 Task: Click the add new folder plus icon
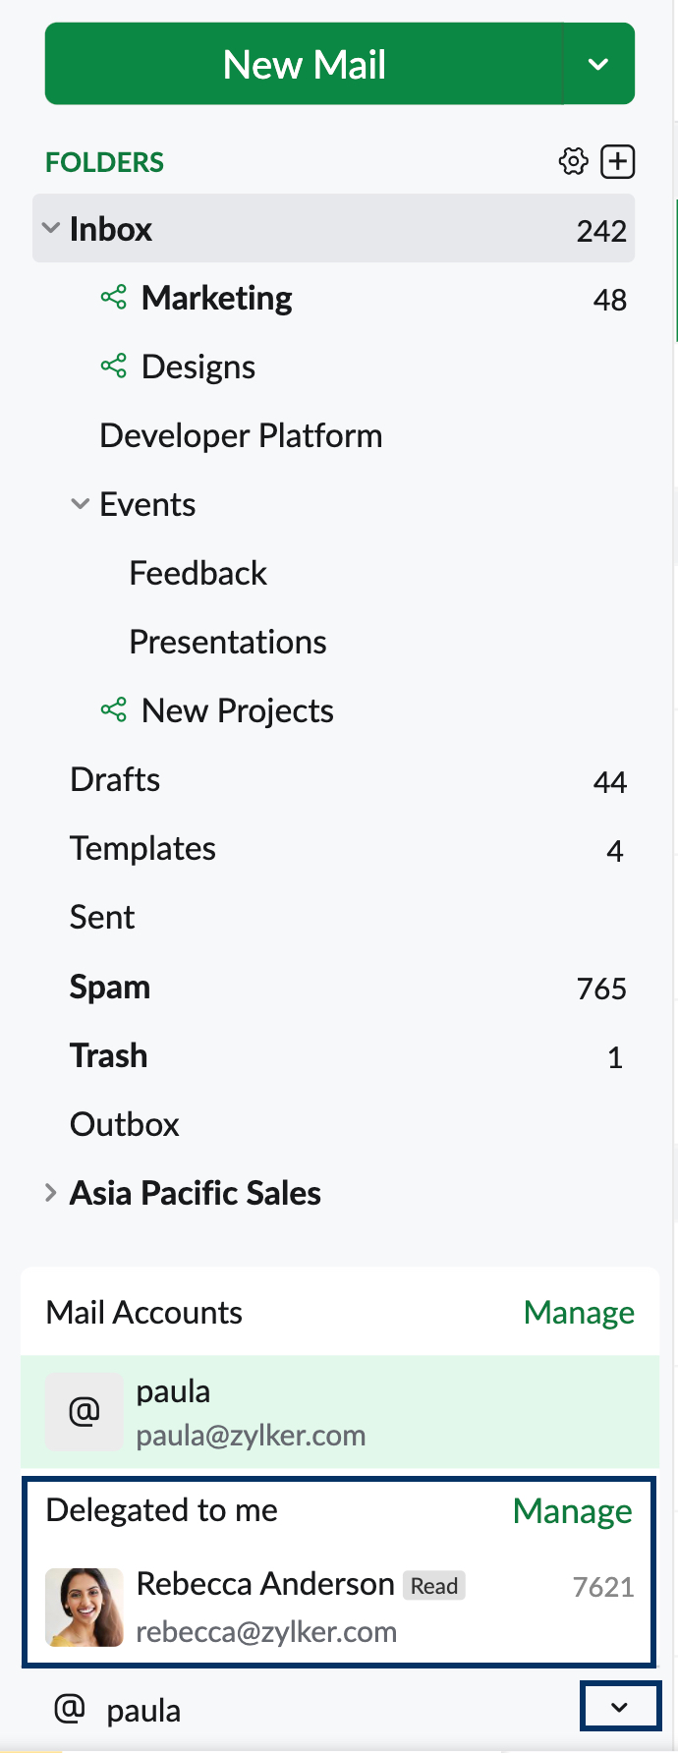click(x=618, y=161)
